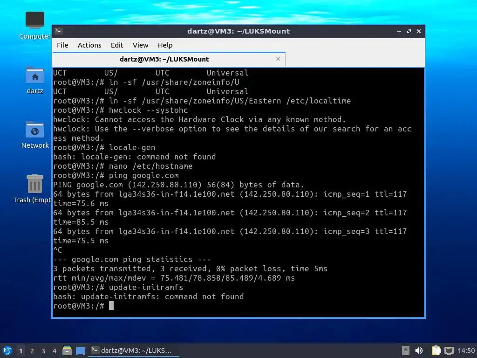Open the dartz home folder desktop icon
This screenshot has width=477, height=358.
pos(34,80)
